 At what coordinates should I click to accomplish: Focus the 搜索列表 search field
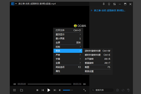(102, 90)
